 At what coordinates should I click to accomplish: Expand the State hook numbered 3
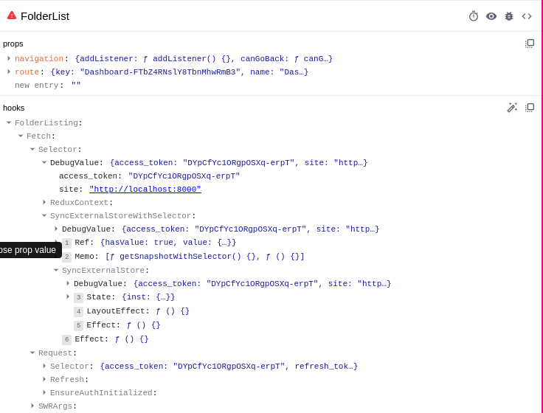[x=68, y=296]
